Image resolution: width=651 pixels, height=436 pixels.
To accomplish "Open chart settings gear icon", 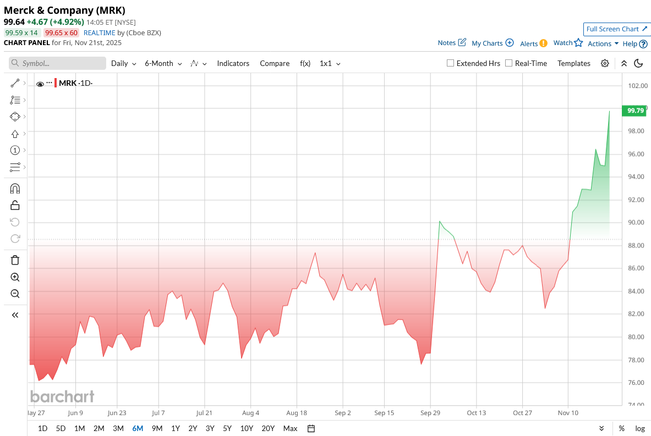I will (605, 63).
